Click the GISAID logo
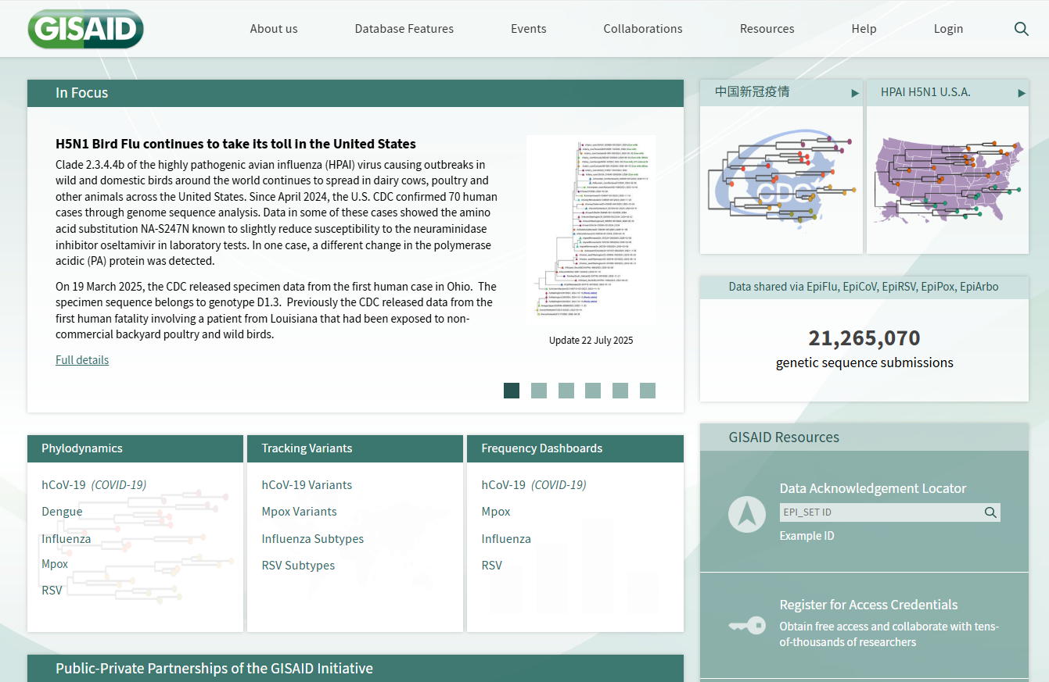The height and width of the screenshot is (682, 1049). click(85, 30)
